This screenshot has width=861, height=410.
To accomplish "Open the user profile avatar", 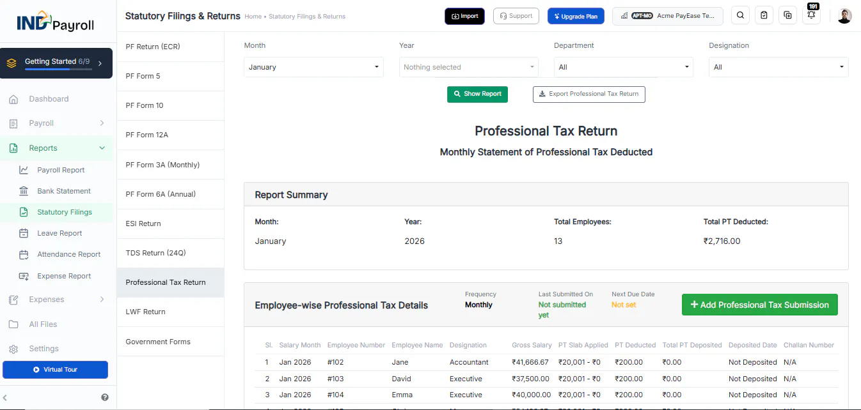I will click(x=844, y=16).
